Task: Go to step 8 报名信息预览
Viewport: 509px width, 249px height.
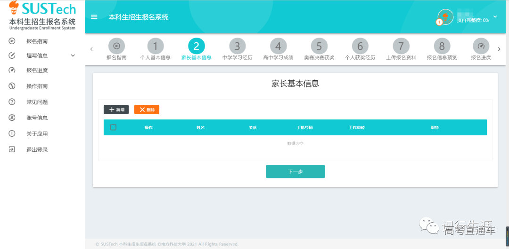Action: click(442, 49)
